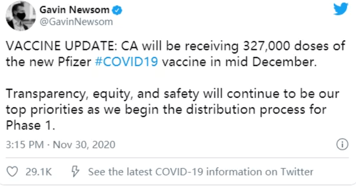Screen dimensions: 356x186
Task: Like the tweet with the heart icon
Action: click(x=13, y=172)
